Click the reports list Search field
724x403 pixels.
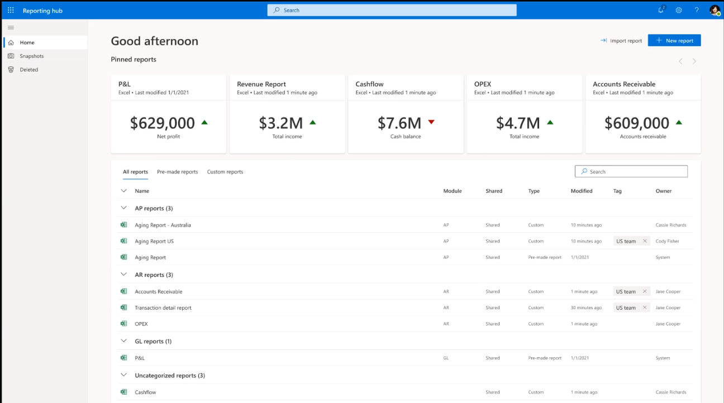click(x=631, y=171)
